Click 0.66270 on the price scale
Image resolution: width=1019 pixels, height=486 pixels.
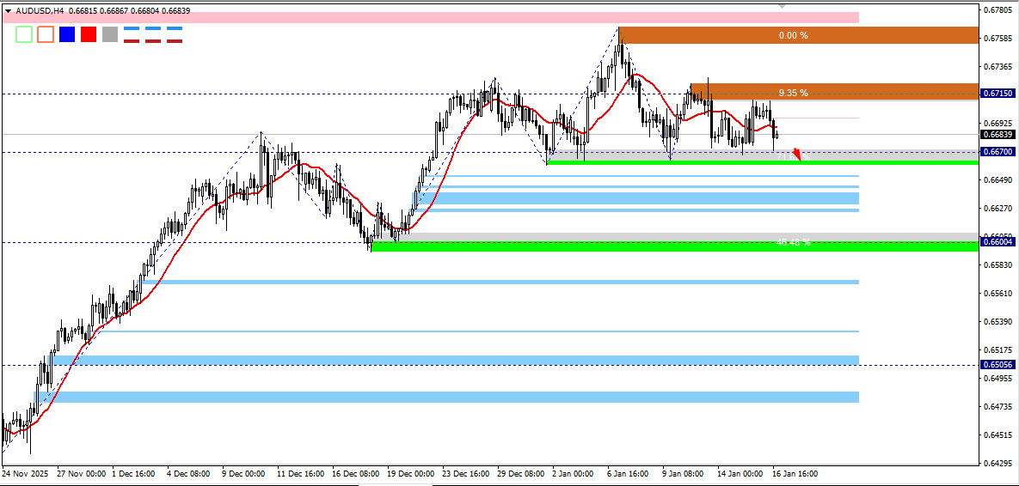click(998, 209)
